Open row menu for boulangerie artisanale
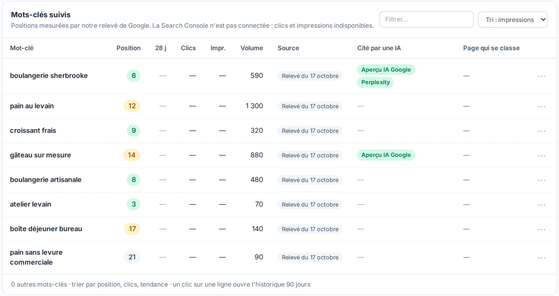This screenshot has width=559, height=296. [x=541, y=180]
